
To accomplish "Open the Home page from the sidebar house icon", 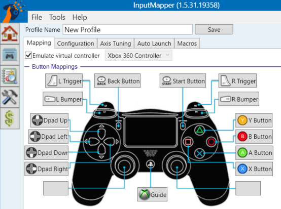I will (10, 33).
